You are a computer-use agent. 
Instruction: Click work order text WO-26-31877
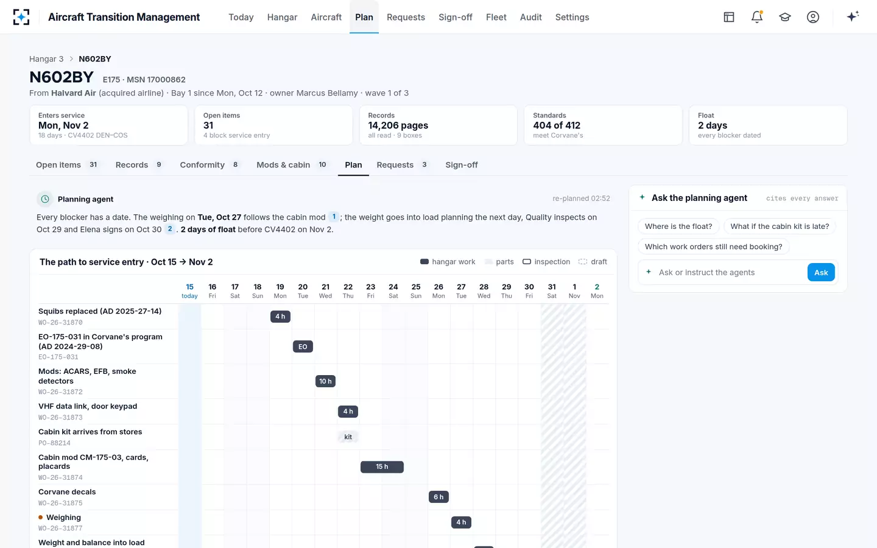(60, 529)
